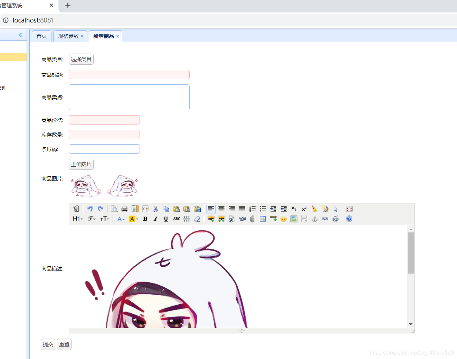Copy selection with copy icon

[x=166, y=209]
